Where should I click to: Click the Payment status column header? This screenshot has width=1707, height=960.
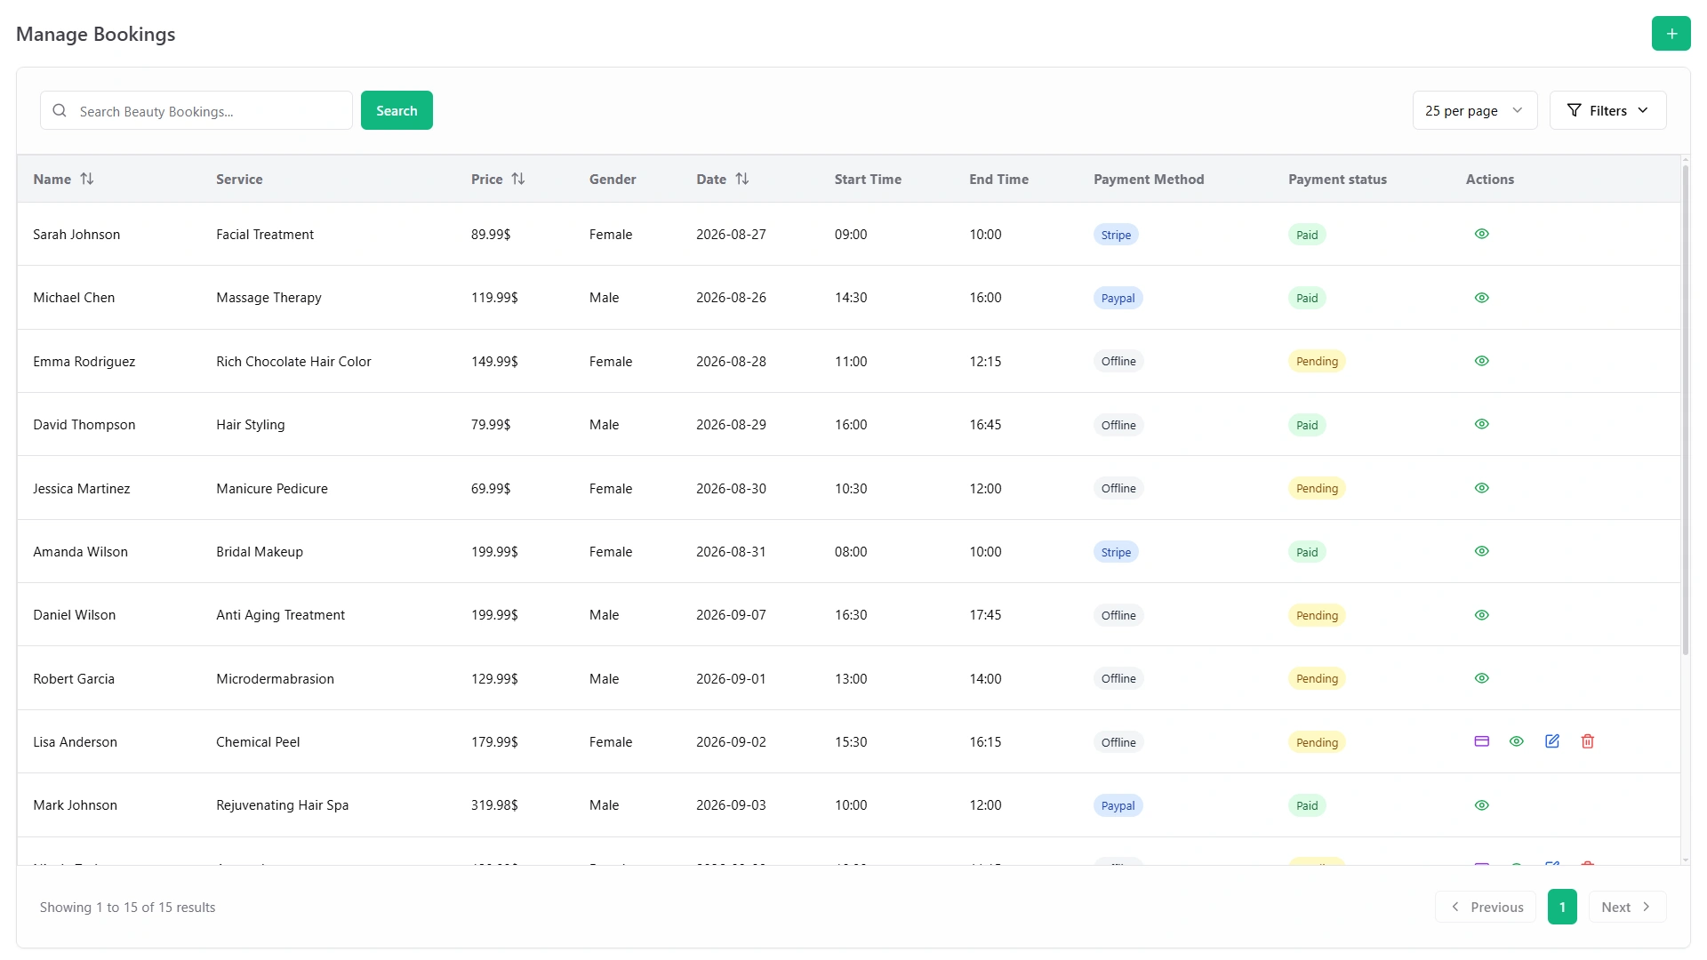1337,179
